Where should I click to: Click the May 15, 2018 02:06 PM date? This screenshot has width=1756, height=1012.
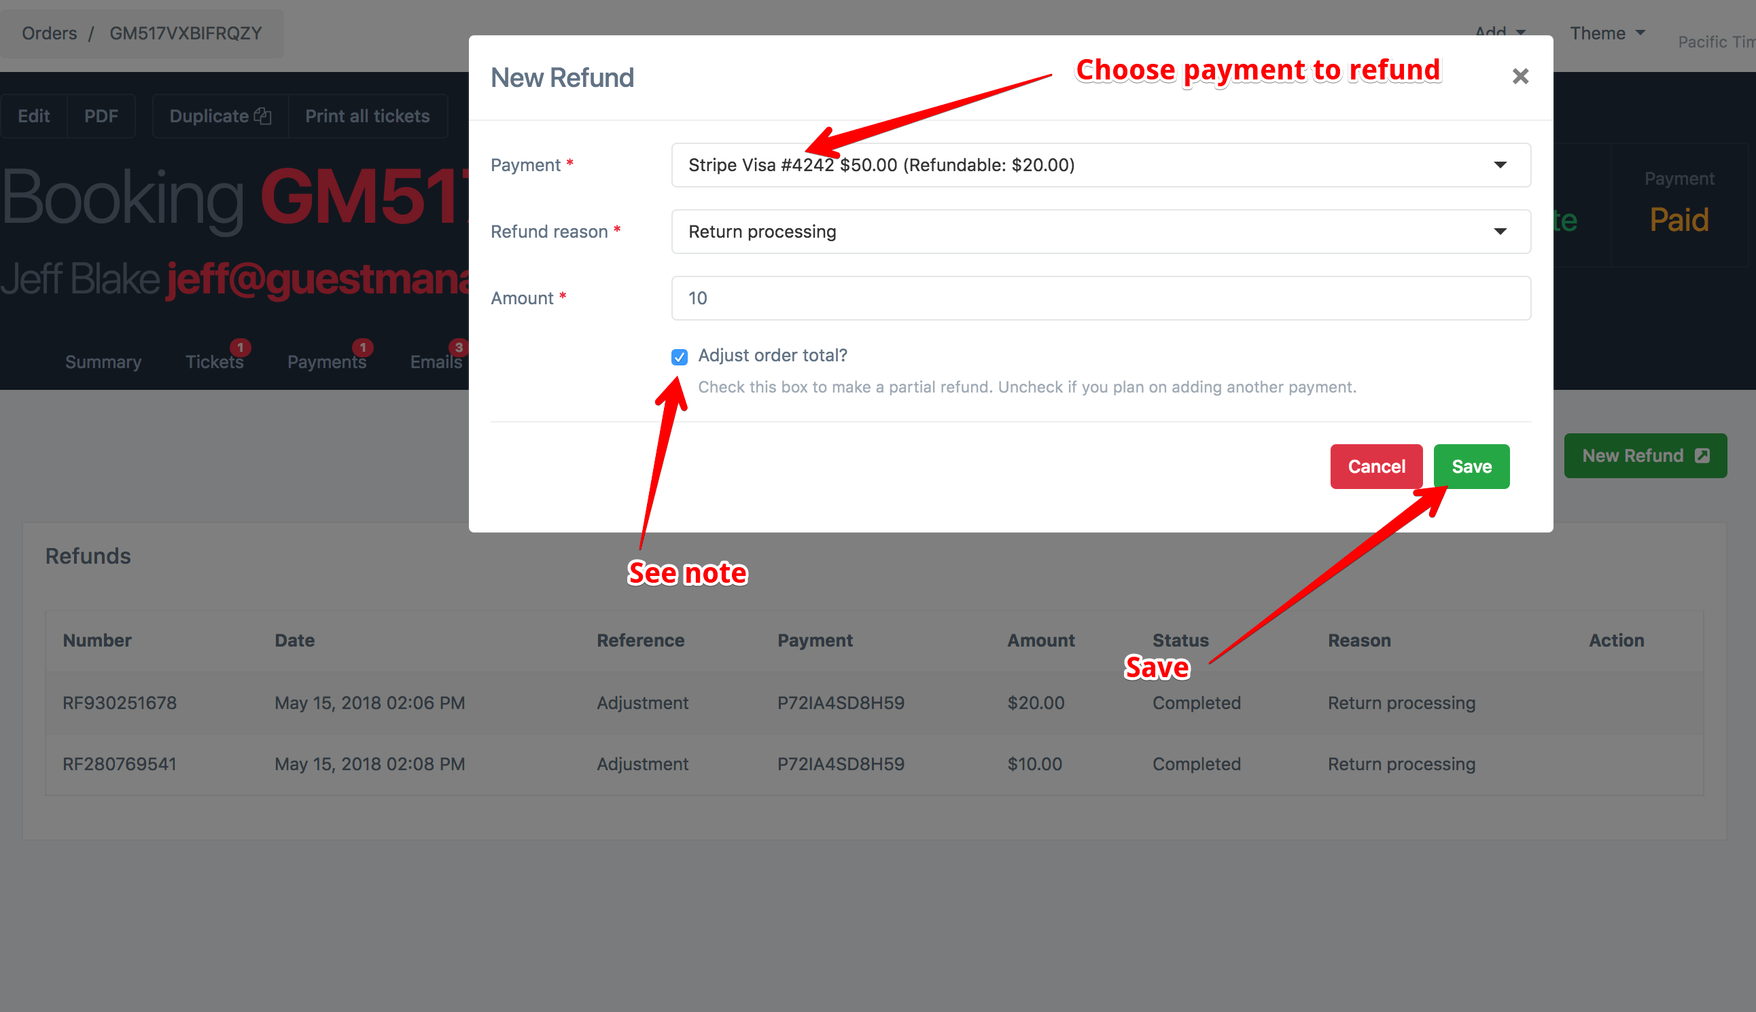click(x=370, y=703)
